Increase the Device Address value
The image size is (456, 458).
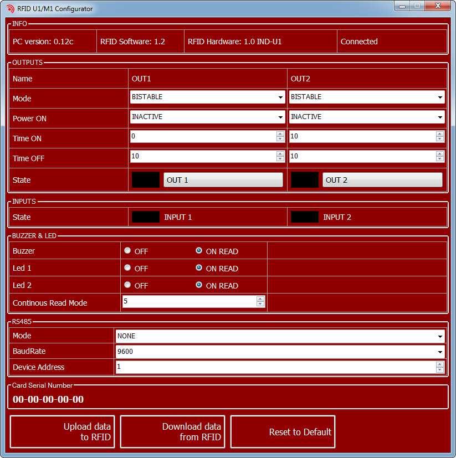click(x=439, y=364)
